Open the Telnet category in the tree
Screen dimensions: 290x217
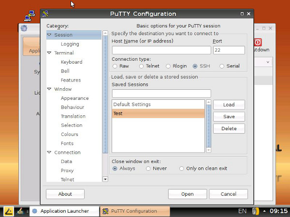[68, 179]
